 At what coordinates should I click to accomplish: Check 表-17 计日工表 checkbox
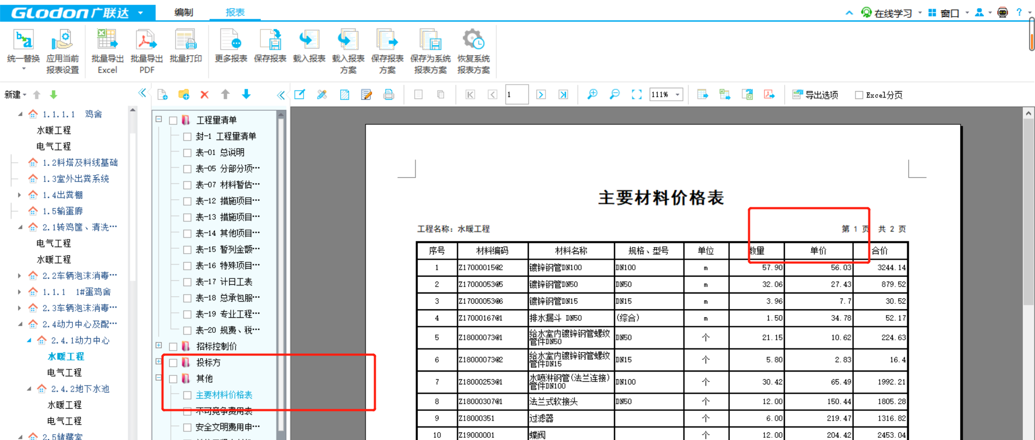click(x=187, y=282)
